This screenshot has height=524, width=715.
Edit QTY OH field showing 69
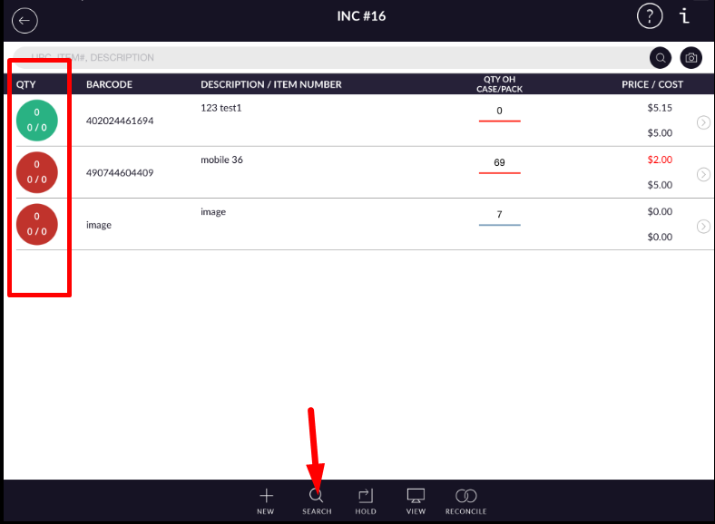point(499,164)
